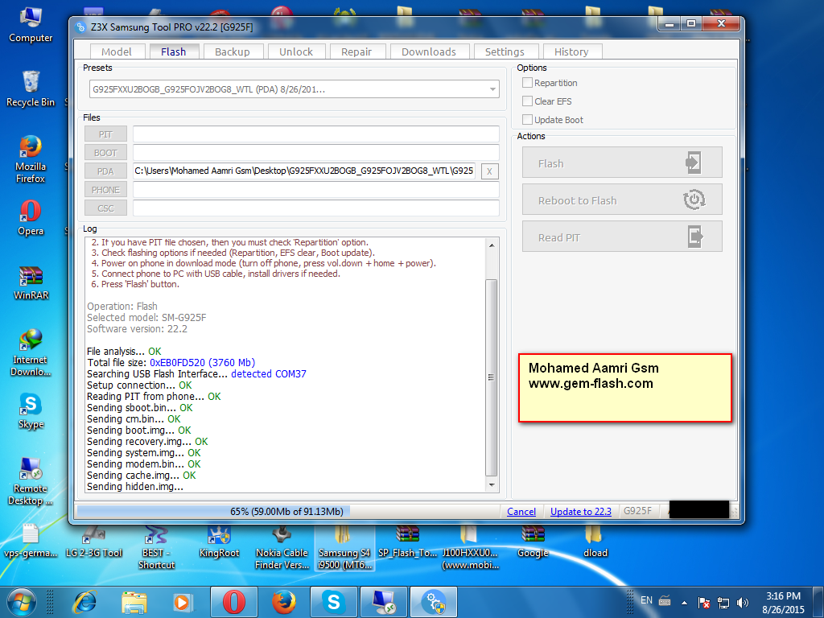Viewport: 824px width, 618px height.
Task: Click the CSC file button
Action: pyautogui.click(x=105, y=208)
